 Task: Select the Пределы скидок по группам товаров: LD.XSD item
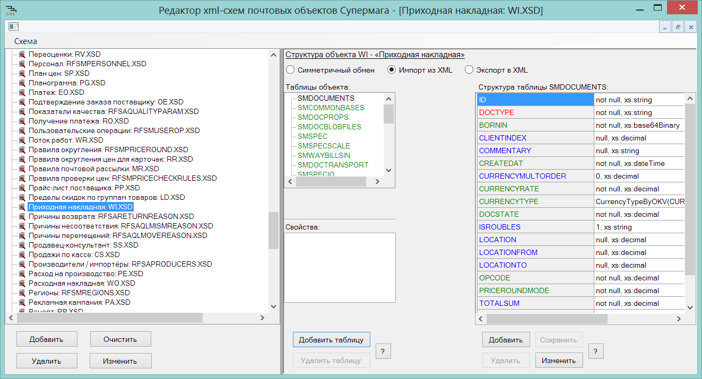(x=107, y=197)
